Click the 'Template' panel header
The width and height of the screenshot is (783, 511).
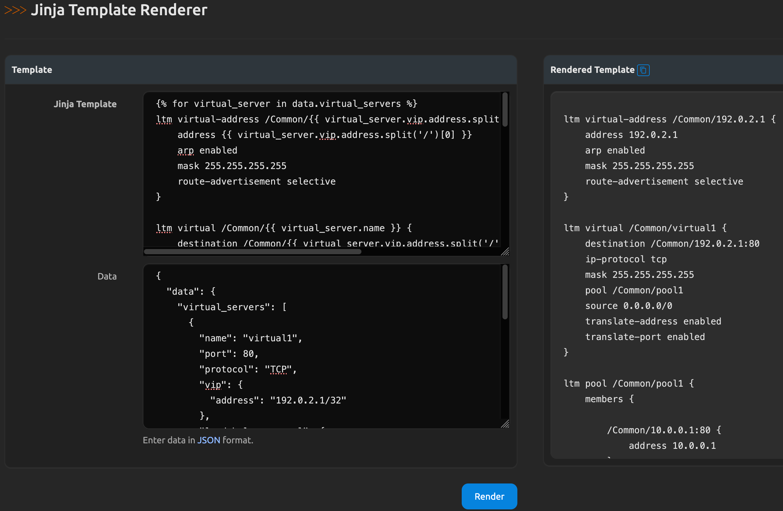tap(32, 70)
